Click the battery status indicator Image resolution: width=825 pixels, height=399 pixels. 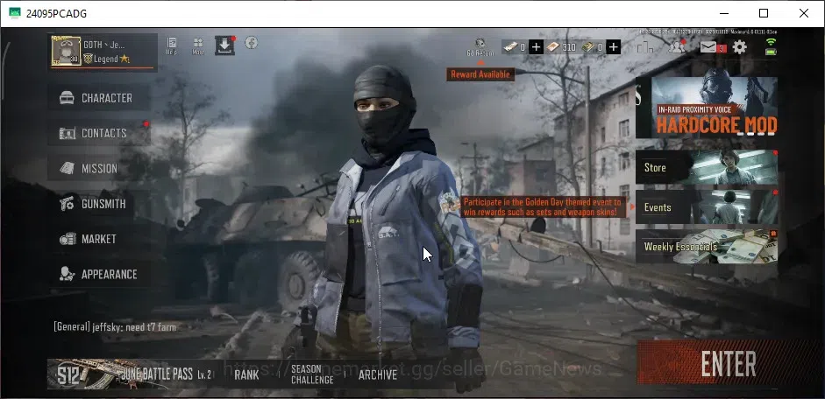click(x=771, y=51)
